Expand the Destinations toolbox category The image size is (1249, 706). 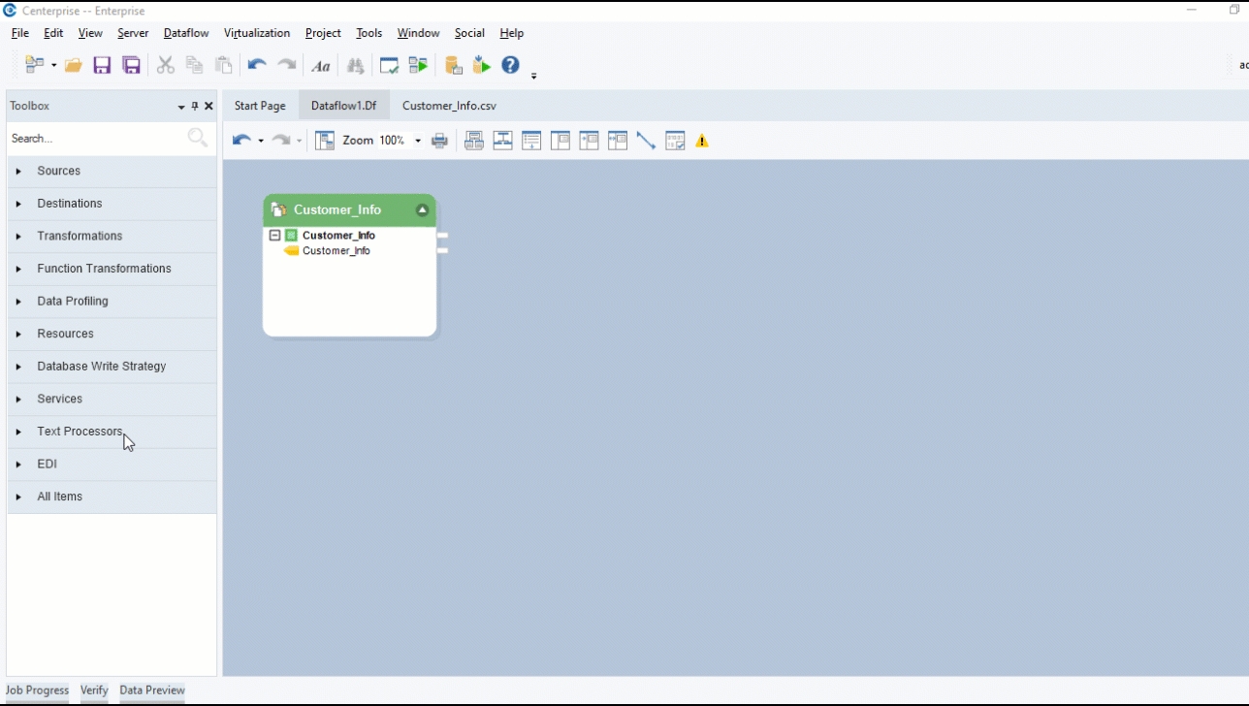click(18, 204)
